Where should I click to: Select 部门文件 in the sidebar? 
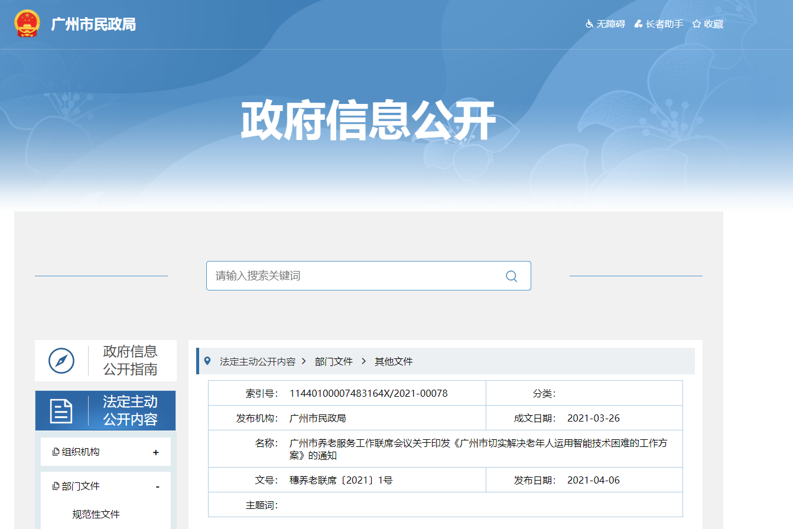(x=80, y=486)
